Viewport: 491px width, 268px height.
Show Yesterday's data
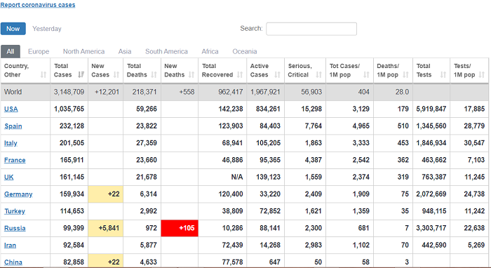coord(47,29)
